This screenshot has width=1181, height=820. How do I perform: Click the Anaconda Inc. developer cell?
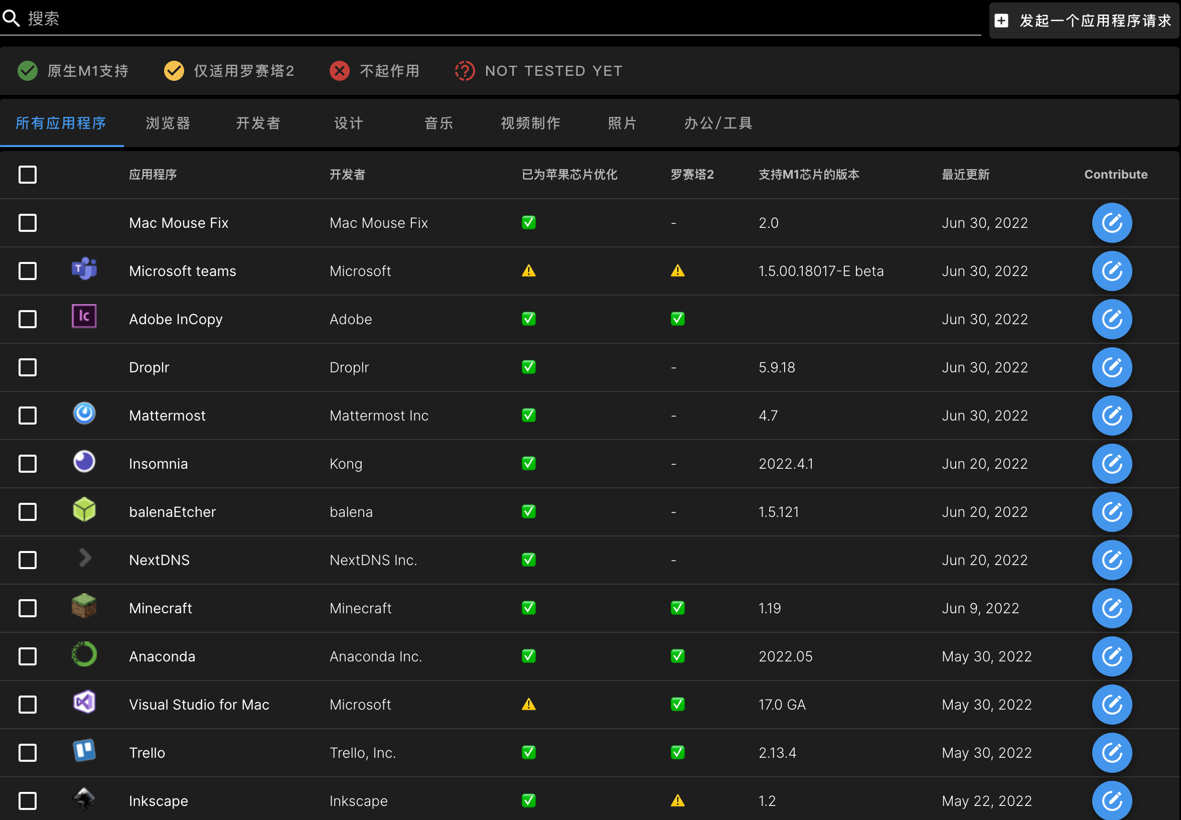(376, 656)
